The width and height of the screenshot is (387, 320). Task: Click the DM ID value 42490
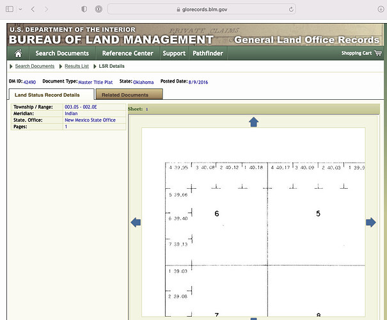click(29, 82)
